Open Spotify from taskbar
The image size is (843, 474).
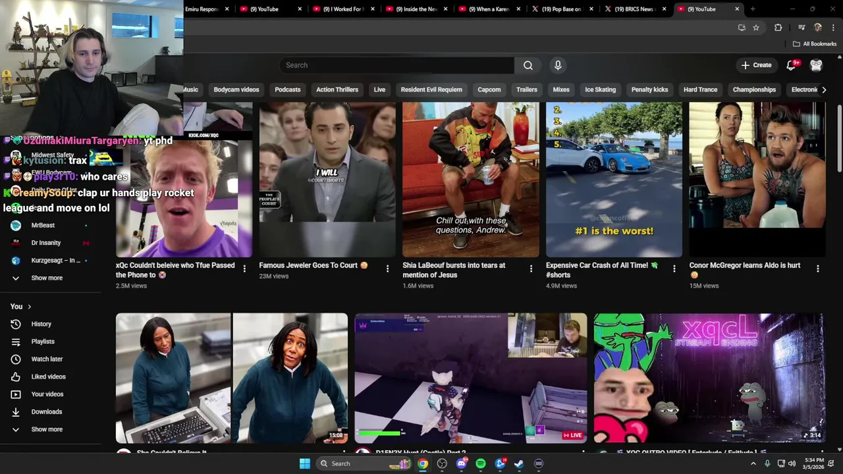click(481, 463)
